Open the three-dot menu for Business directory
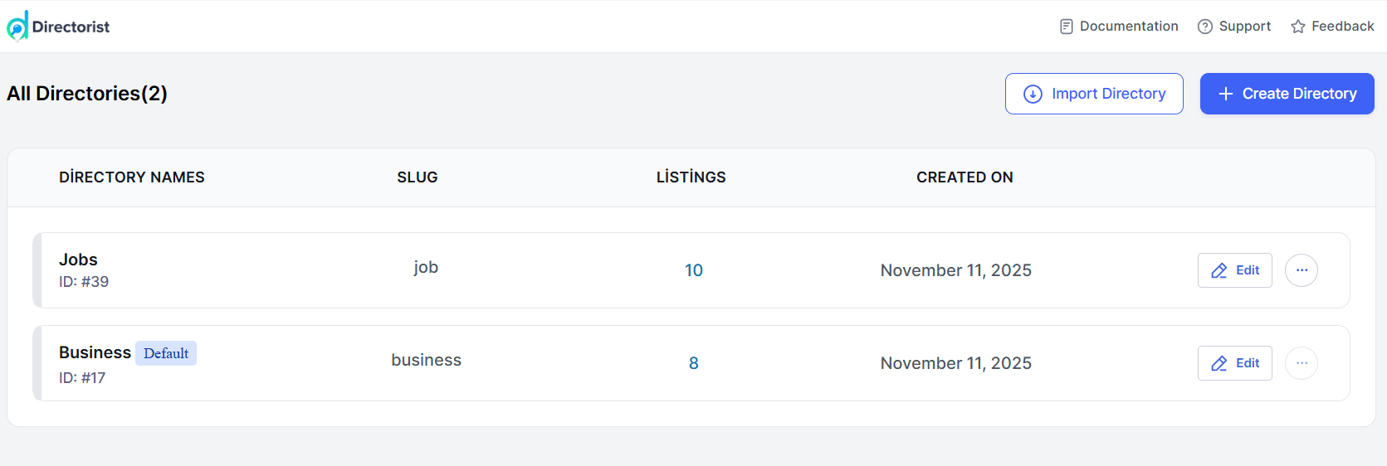This screenshot has height=466, width=1387. (1302, 363)
